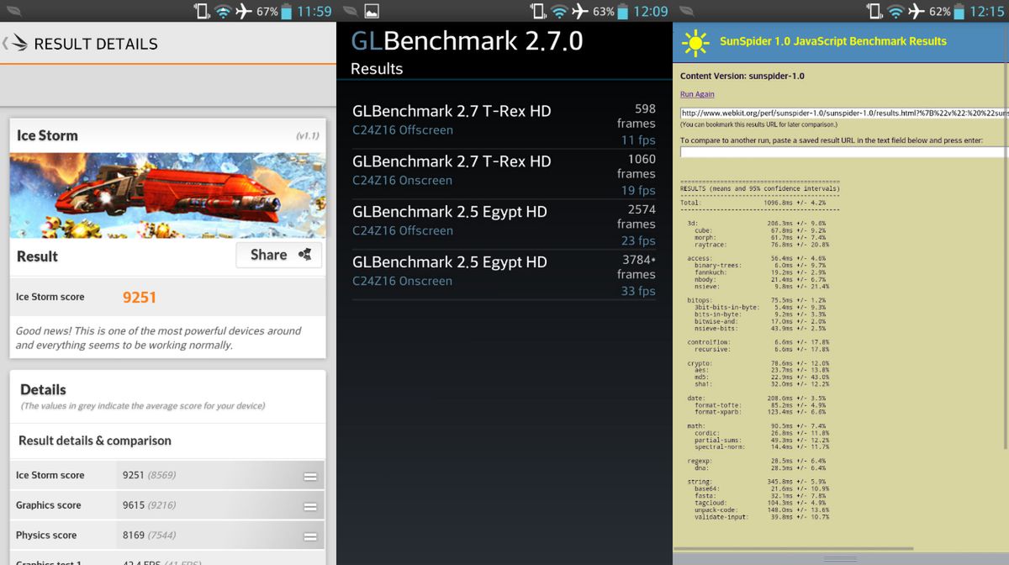The width and height of the screenshot is (1009, 565).
Task: Tap the Details section heading
Action: pyautogui.click(x=43, y=389)
